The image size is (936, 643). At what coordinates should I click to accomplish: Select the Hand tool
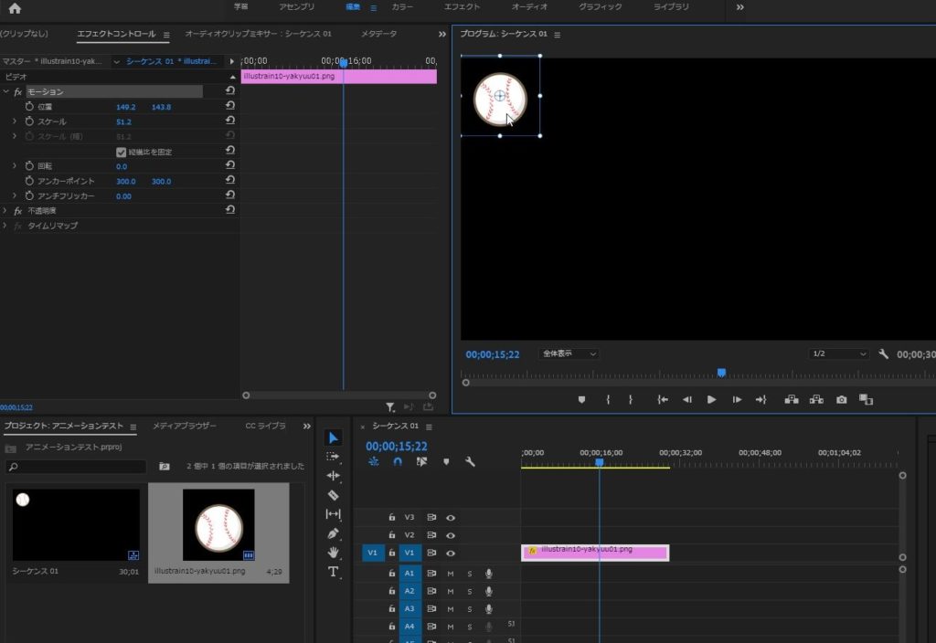[334, 553]
